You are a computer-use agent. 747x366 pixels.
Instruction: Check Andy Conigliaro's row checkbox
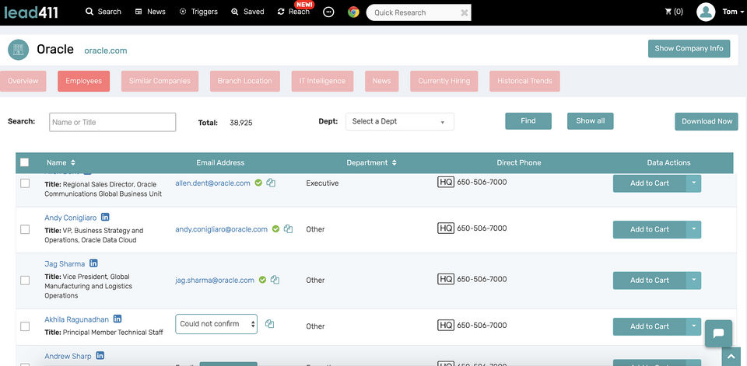25,229
